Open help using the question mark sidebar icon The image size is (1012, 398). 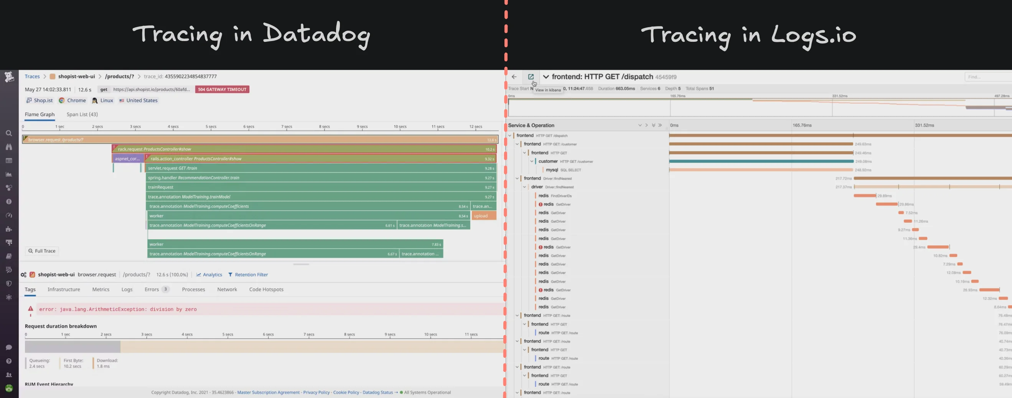9,361
